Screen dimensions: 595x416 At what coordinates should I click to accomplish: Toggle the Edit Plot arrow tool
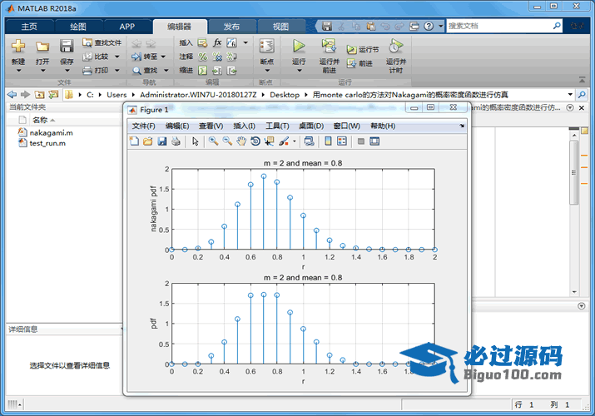(x=196, y=141)
